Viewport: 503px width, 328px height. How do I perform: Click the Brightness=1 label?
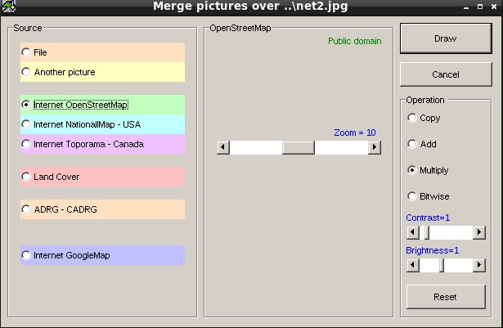click(433, 250)
